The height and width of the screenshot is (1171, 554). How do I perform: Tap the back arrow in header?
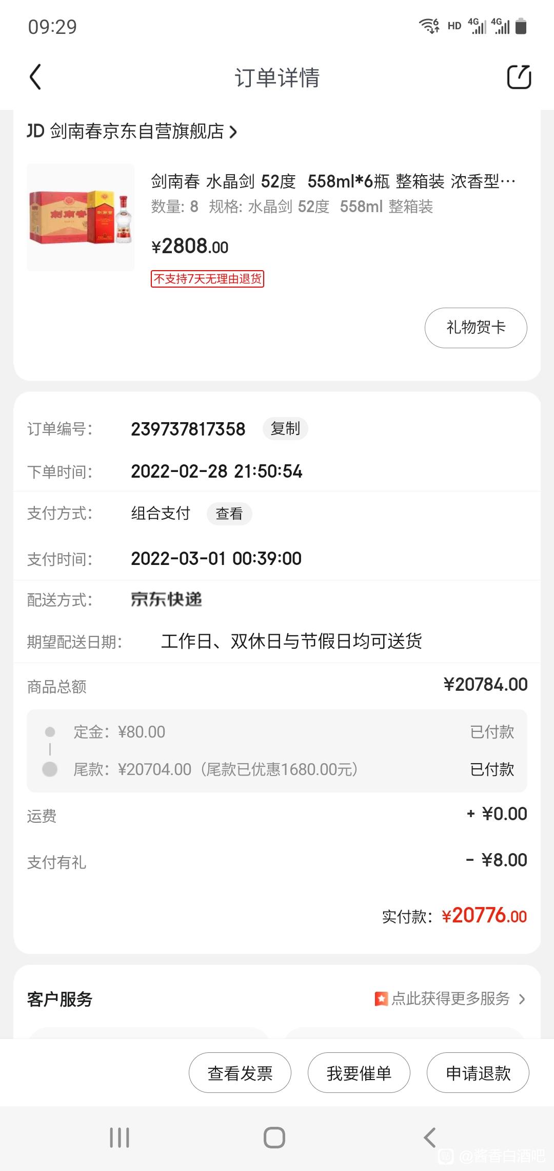[35, 78]
